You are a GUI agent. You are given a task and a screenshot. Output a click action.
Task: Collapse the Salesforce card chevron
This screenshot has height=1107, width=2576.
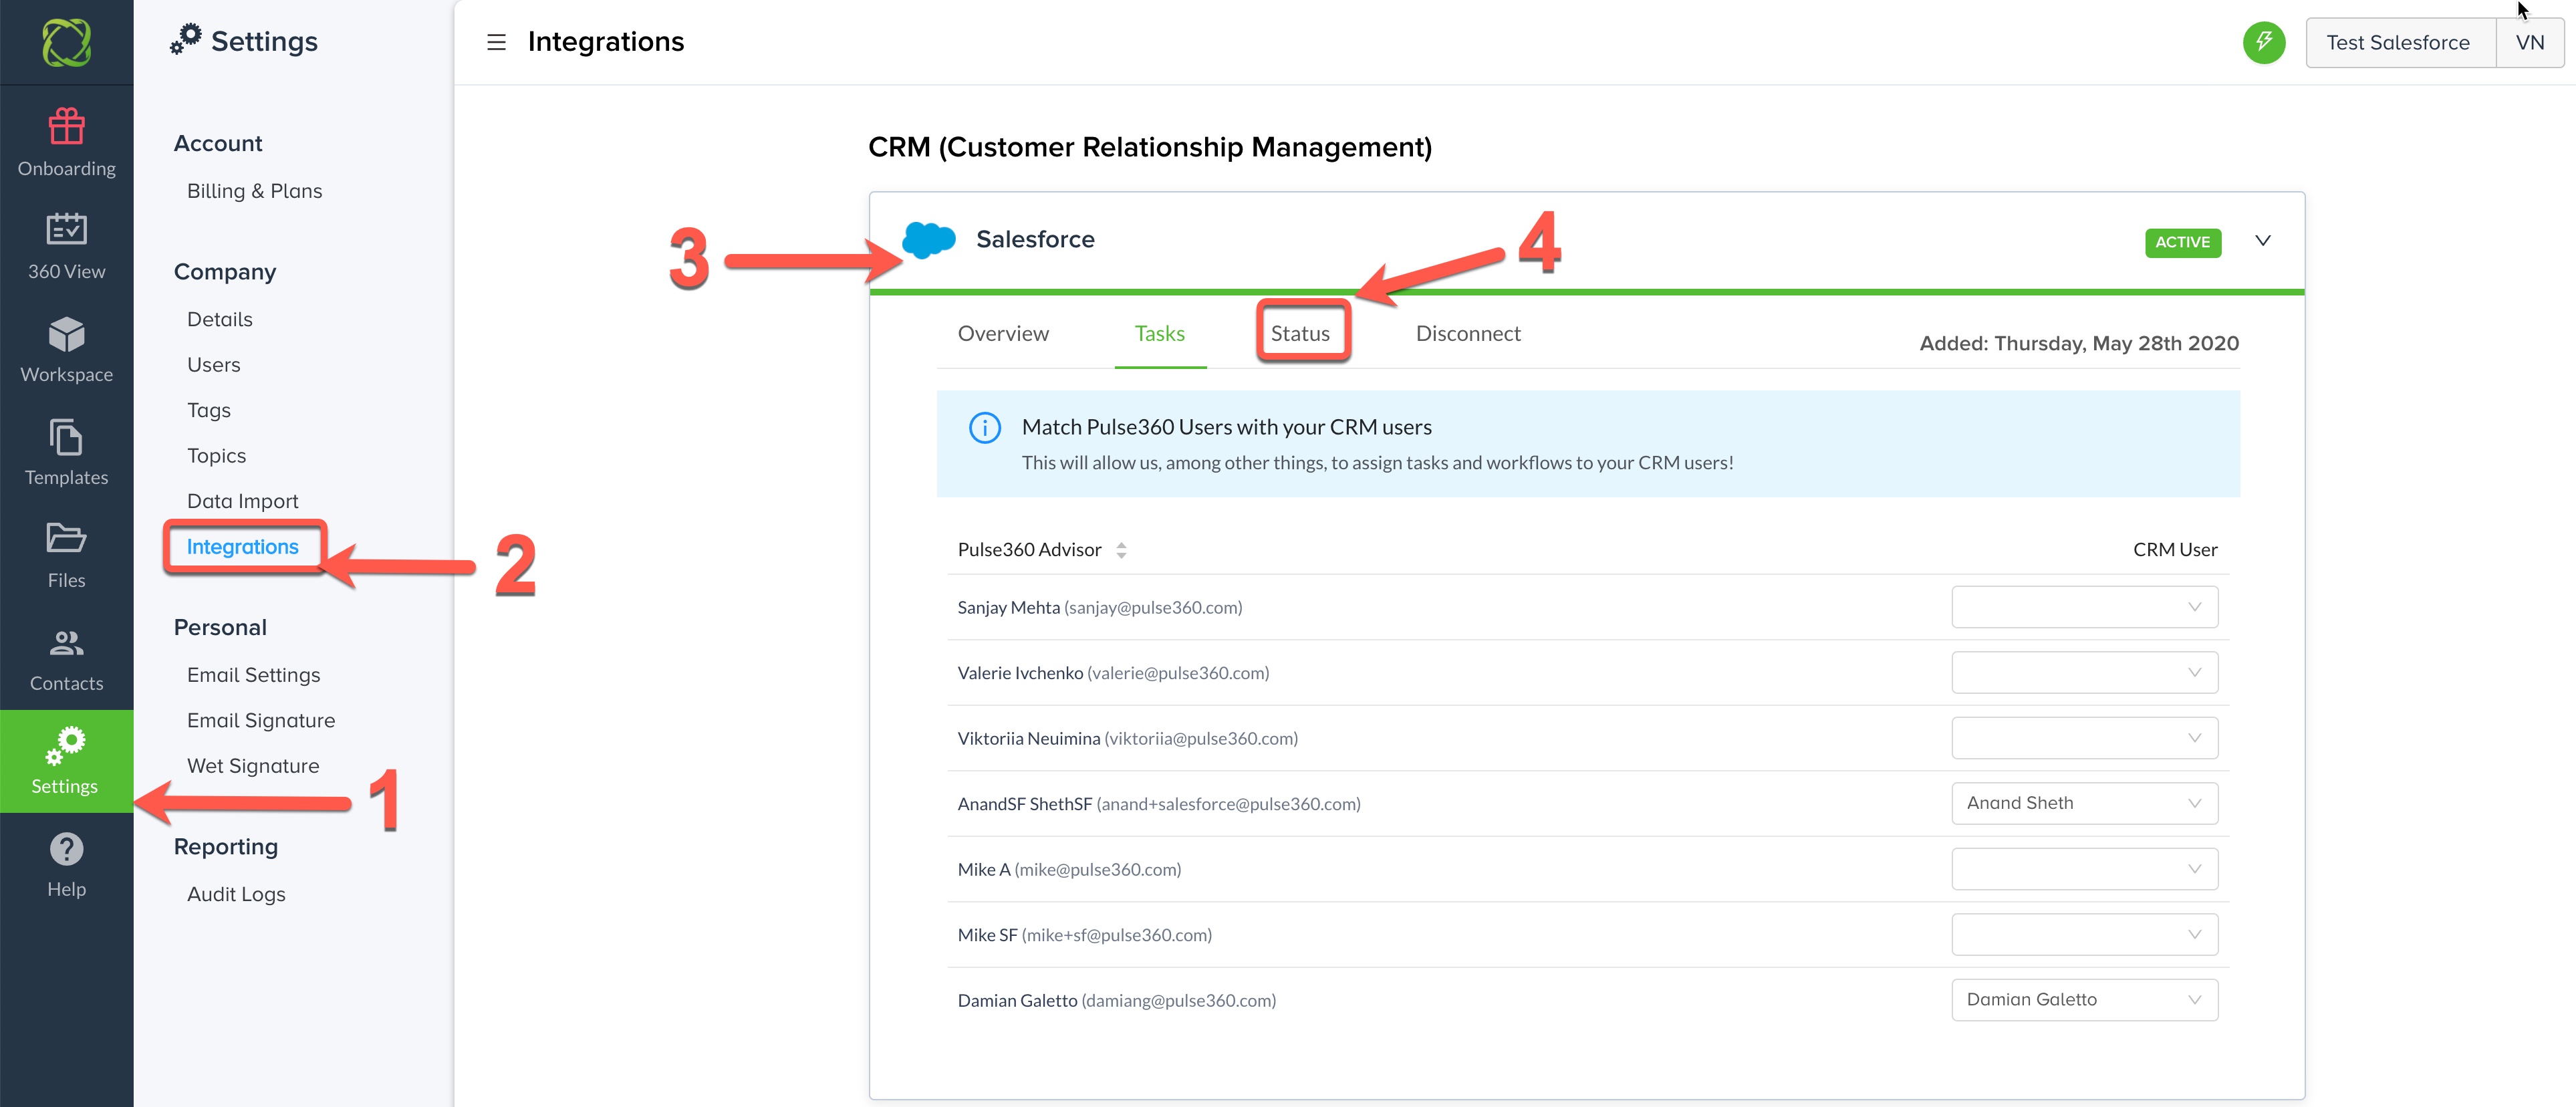[2262, 241]
